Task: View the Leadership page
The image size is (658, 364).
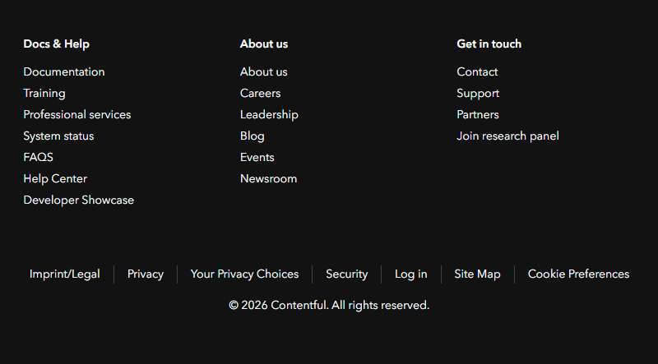Action: point(269,115)
